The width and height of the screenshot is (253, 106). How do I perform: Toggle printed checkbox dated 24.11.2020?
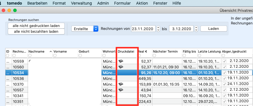[224, 84]
